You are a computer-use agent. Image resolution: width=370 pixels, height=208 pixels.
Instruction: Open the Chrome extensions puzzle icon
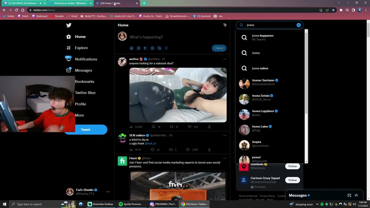(341, 10)
